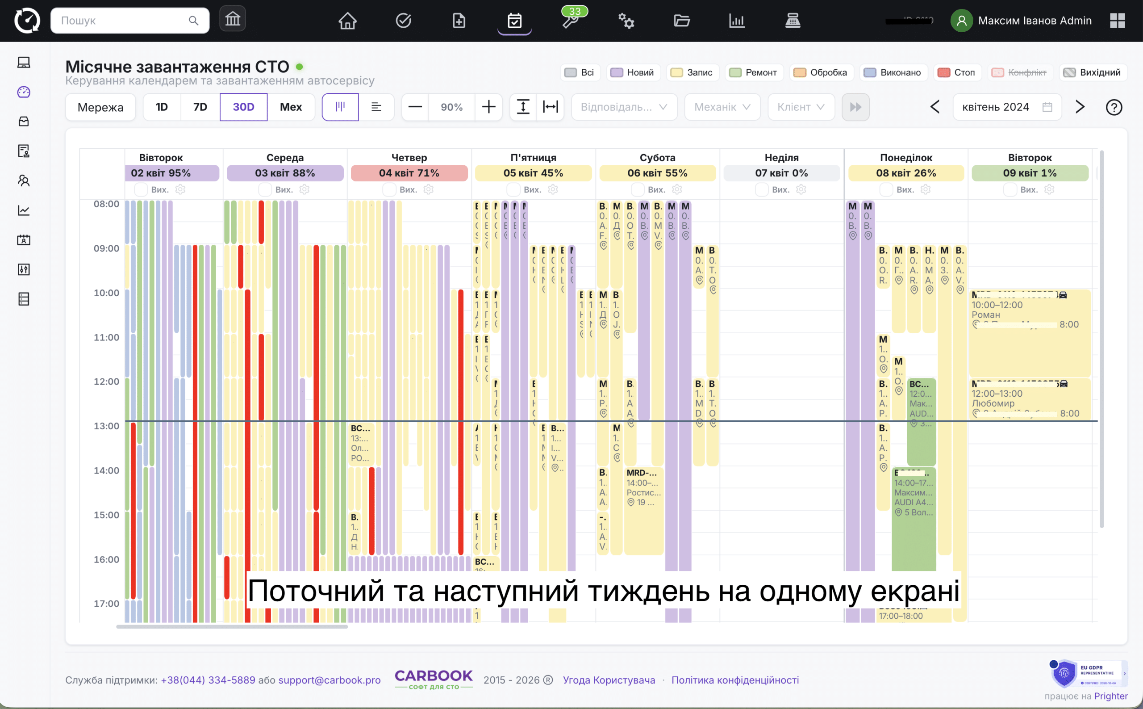Filter by the Стоп color legend

point(957,72)
